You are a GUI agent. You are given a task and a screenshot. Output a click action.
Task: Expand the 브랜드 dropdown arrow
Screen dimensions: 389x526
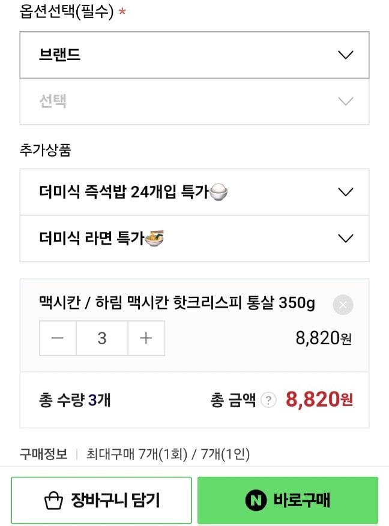click(345, 55)
